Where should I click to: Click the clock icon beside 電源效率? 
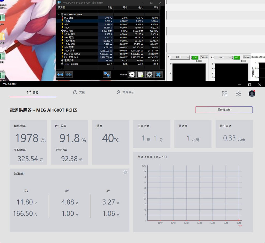click(x=62, y=60)
